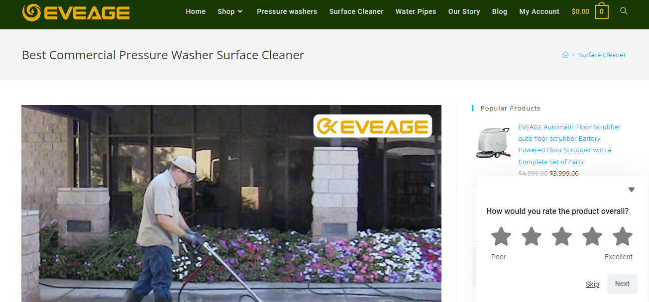This screenshot has width=649, height=302.
Task: Open the EVEAGE Automatic Floor Scrubber product link
Action: point(569,144)
